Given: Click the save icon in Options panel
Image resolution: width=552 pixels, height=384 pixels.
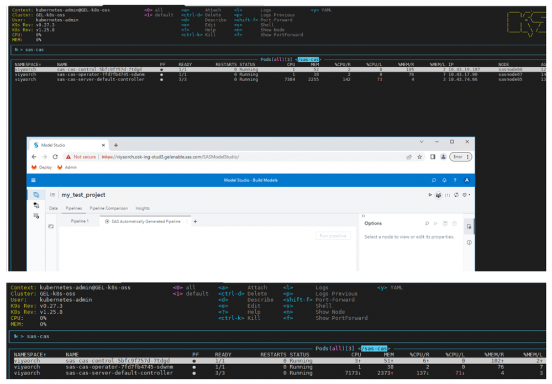Looking at the screenshot, I should click(445, 224).
